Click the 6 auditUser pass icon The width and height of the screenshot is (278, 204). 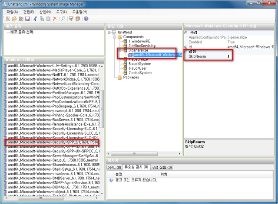pyautogui.click(x=125, y=68)
